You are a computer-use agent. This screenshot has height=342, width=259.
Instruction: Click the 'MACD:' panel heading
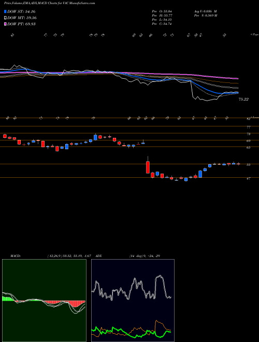click(x=16, y=256)
